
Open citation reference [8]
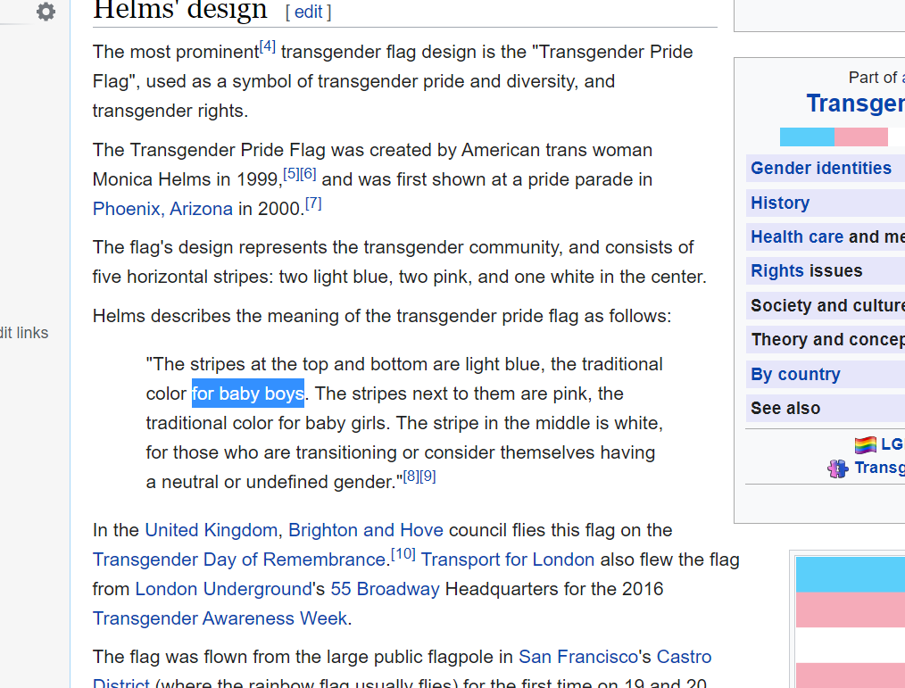pyautogui.click(x=411, y=477)
